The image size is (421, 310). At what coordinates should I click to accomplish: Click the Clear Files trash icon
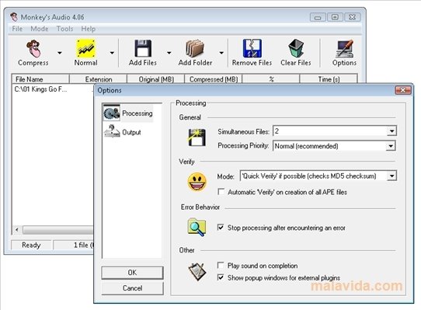(x=296, y=48)
